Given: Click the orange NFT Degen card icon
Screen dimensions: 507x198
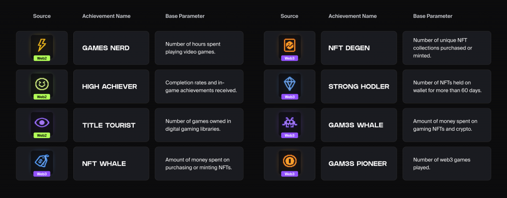Looking at the screenshot, I should 289,45.
